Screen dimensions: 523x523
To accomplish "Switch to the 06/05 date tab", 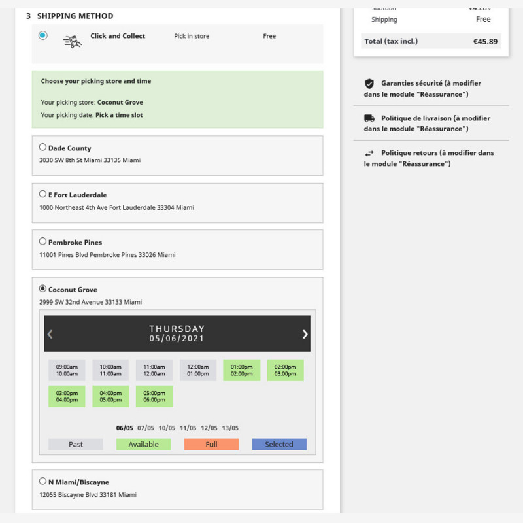I will pos(124,428).
